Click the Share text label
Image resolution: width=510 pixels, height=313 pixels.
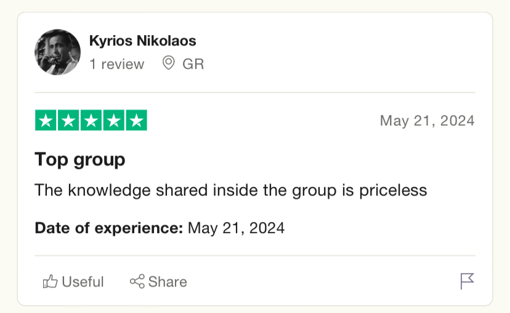[168, 282]
